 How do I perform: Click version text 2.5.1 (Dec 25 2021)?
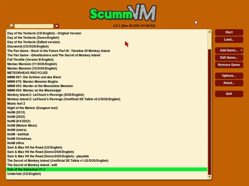pyautogui.click(x=134, y=26)
